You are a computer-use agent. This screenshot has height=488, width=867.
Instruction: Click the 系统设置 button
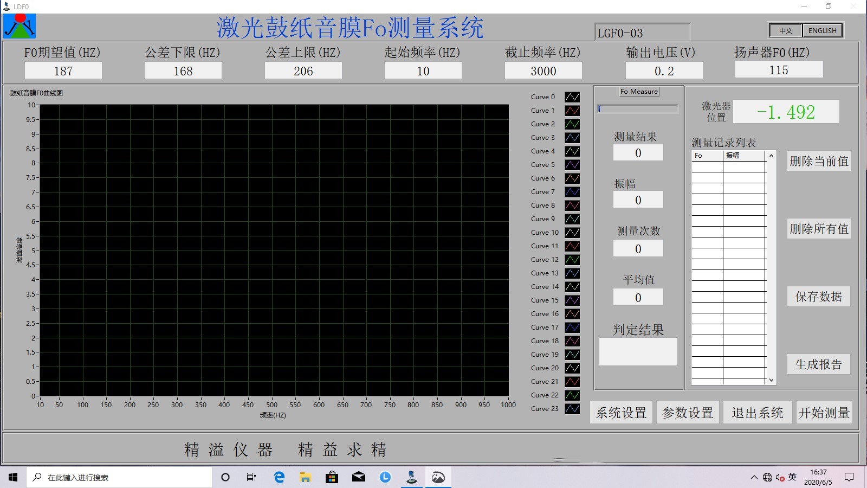(x=621, y=413)
